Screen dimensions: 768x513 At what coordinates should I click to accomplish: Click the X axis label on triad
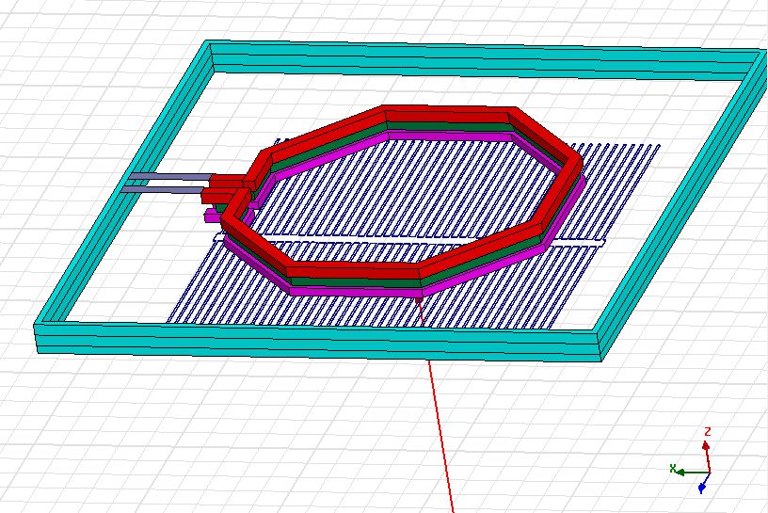(x=673, y=469)
